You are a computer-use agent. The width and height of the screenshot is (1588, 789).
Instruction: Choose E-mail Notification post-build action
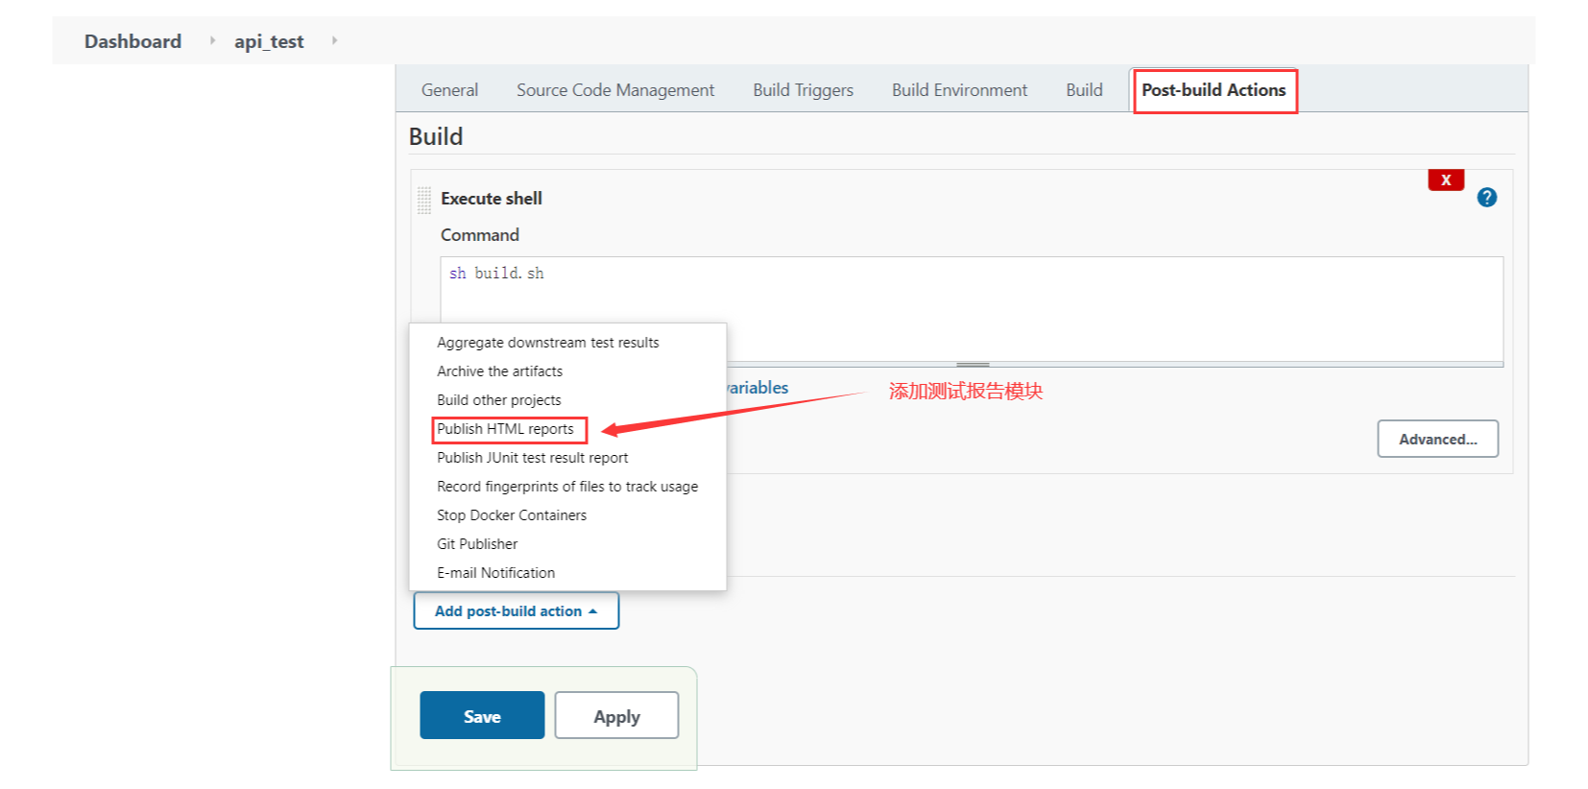[x=495, y=573]
